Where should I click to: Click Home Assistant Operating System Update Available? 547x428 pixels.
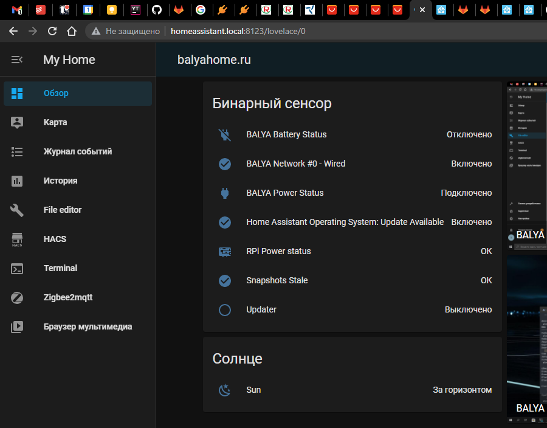pos(345,222)
